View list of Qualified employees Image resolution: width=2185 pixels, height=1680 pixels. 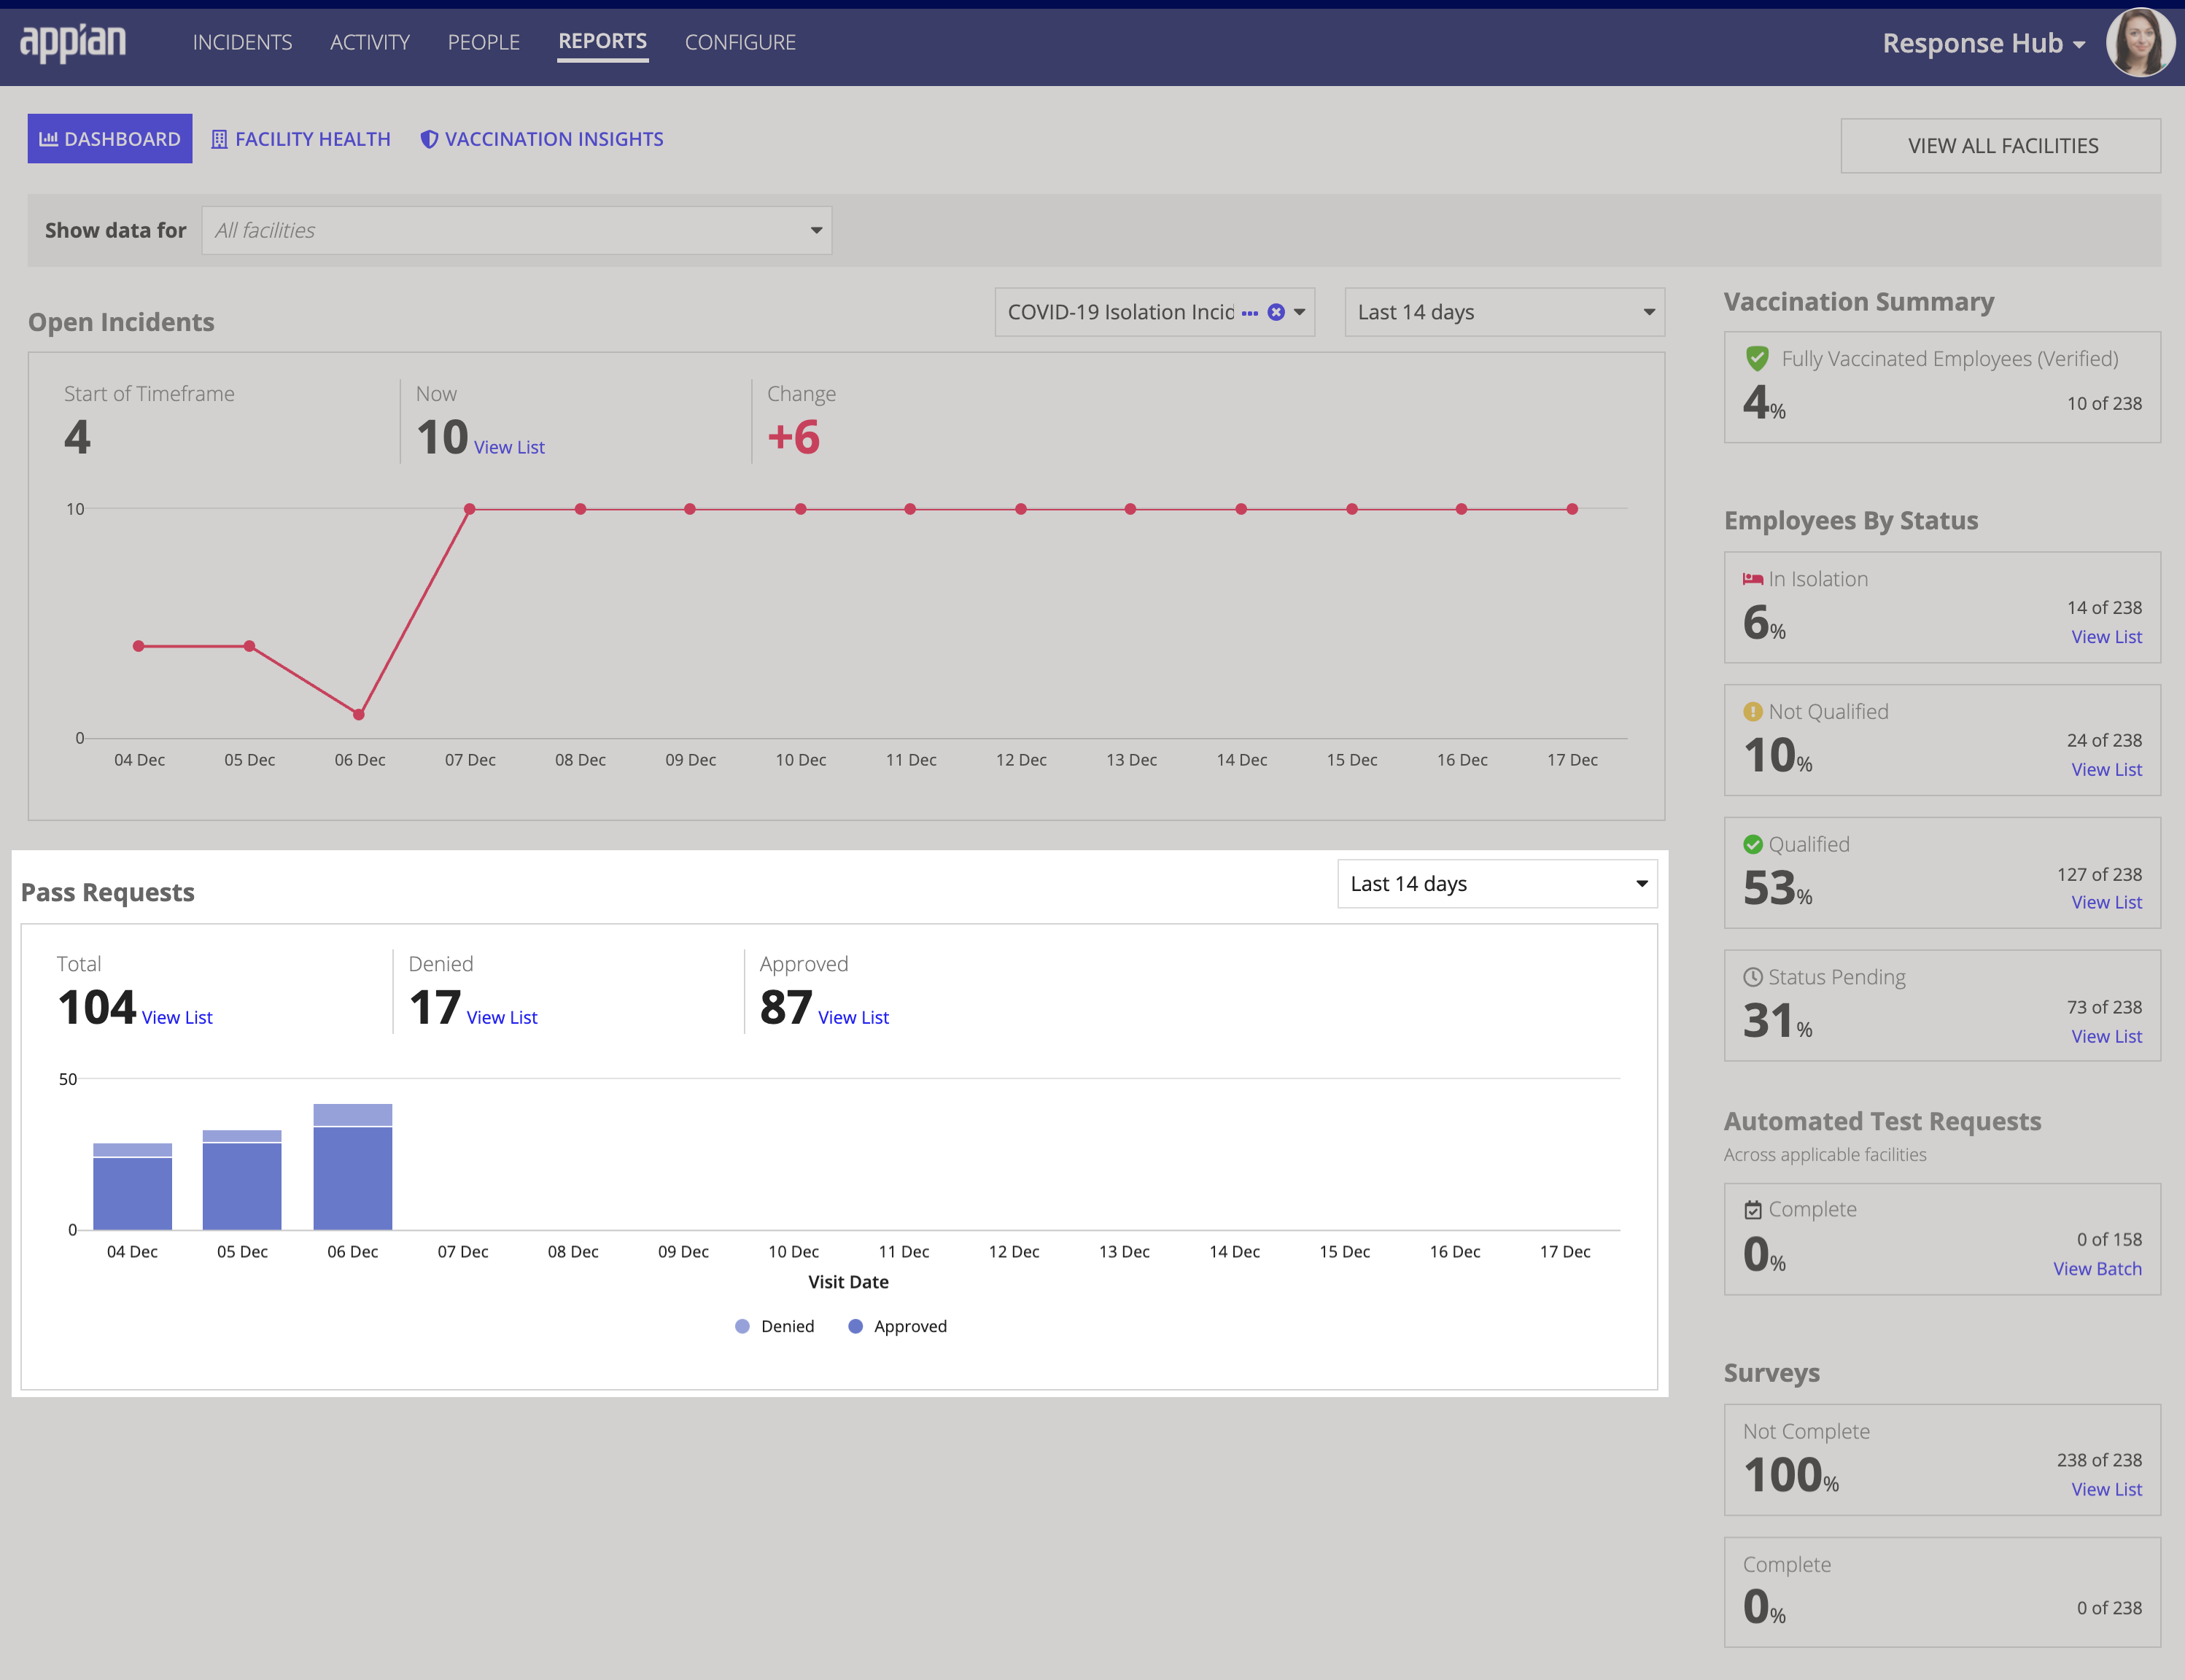(2106, 902)
